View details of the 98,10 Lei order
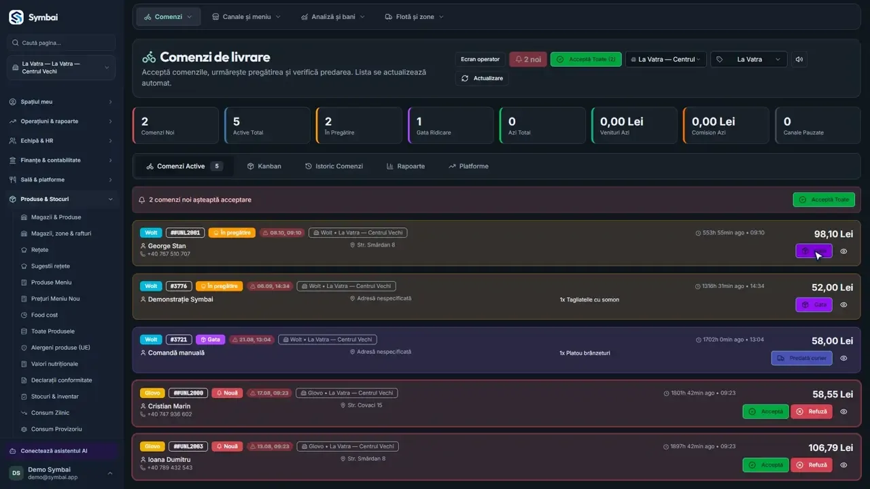 pyautogui.click(x=843, y=251)
